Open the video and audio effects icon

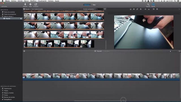[x=154, y=9]
